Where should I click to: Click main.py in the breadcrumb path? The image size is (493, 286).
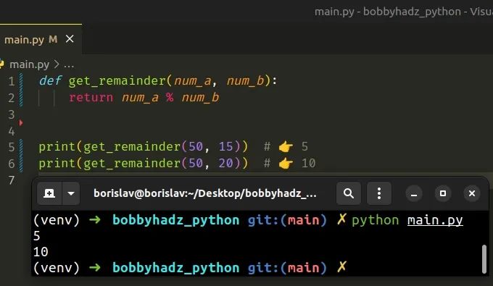coord(29,64)
